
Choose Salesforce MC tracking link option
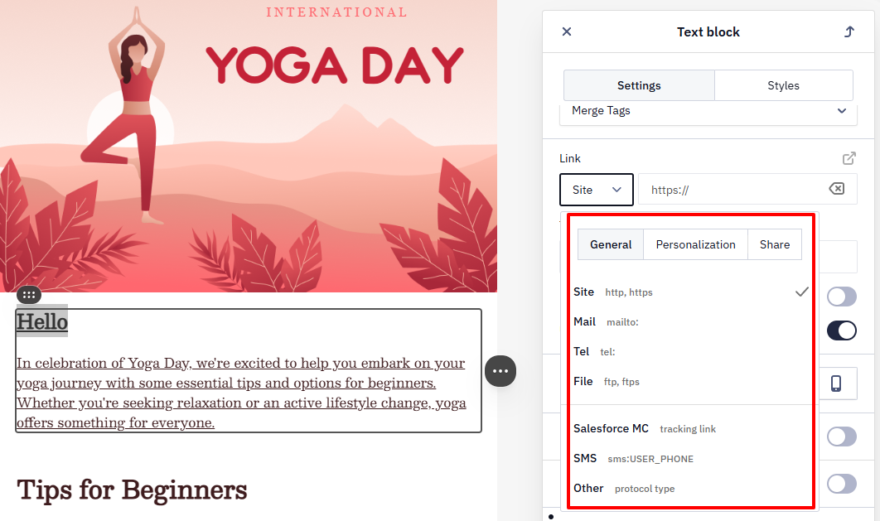coord(645,428)
